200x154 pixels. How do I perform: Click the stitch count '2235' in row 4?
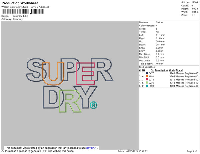(x=151, y=83)
